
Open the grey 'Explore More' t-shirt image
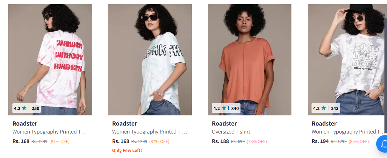(347, 60)
